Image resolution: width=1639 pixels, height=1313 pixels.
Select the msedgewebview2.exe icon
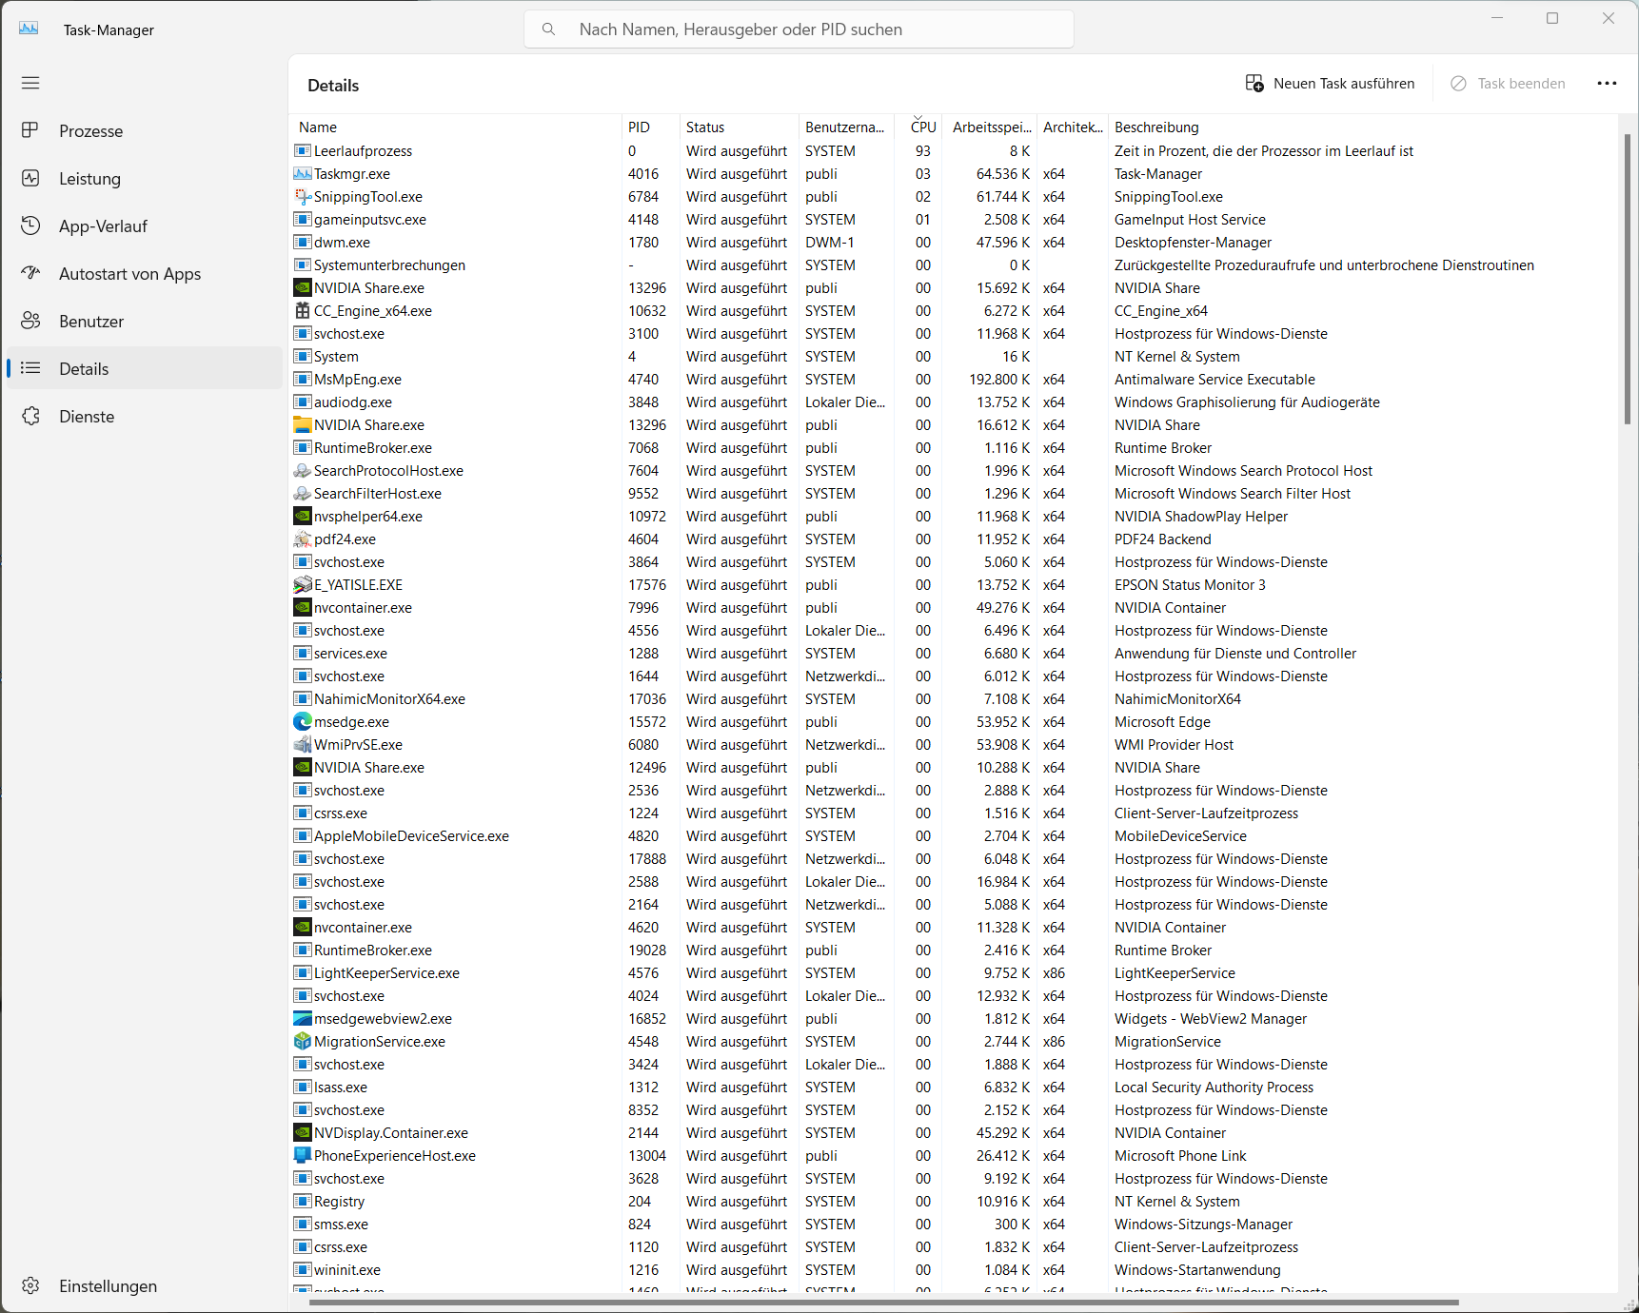[303, 1019]
